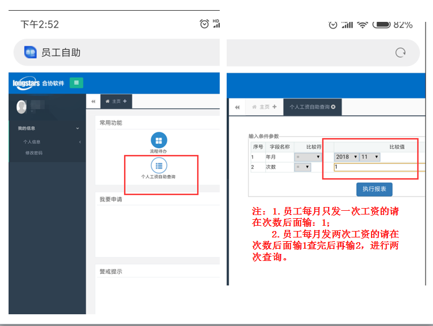Open 修改密码 in sidebar
Image resolution: width=433 pixels, height=326 pixels.
tap(34, 153)
